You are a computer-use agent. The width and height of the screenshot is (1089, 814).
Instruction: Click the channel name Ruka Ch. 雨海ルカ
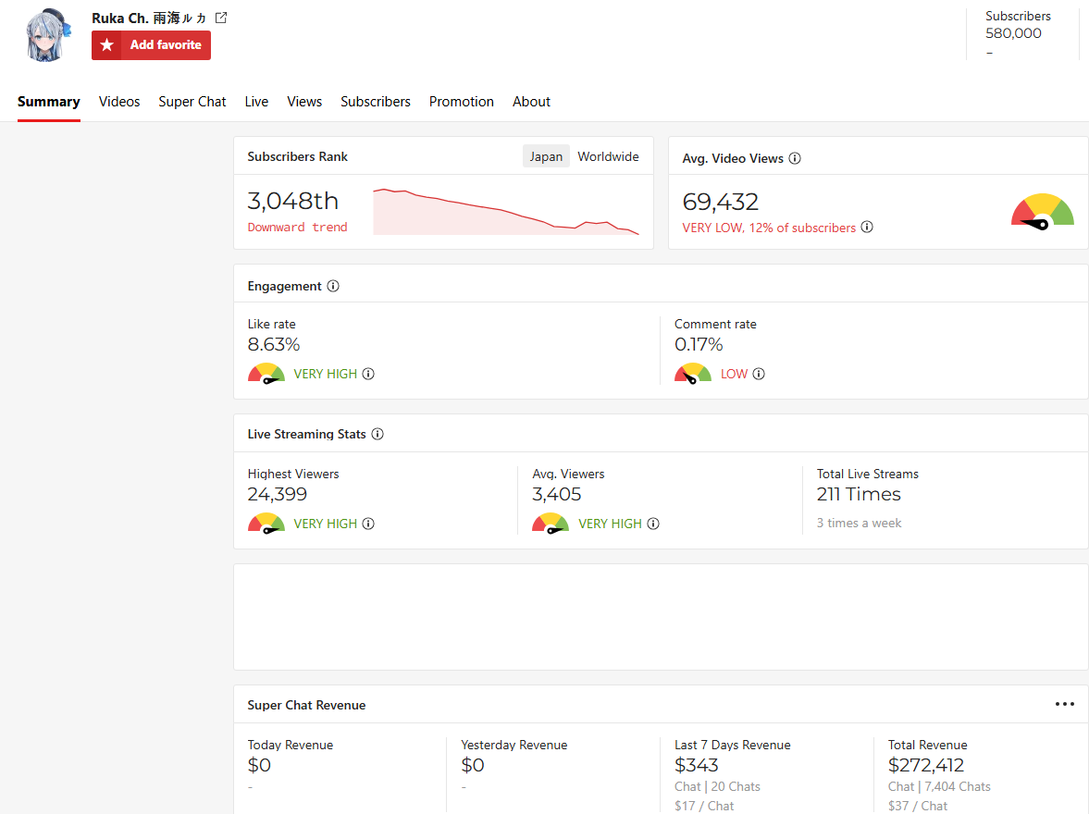pos(149,18)
